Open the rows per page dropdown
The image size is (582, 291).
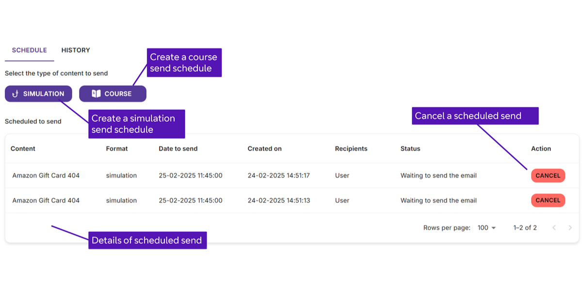[486, 227]
